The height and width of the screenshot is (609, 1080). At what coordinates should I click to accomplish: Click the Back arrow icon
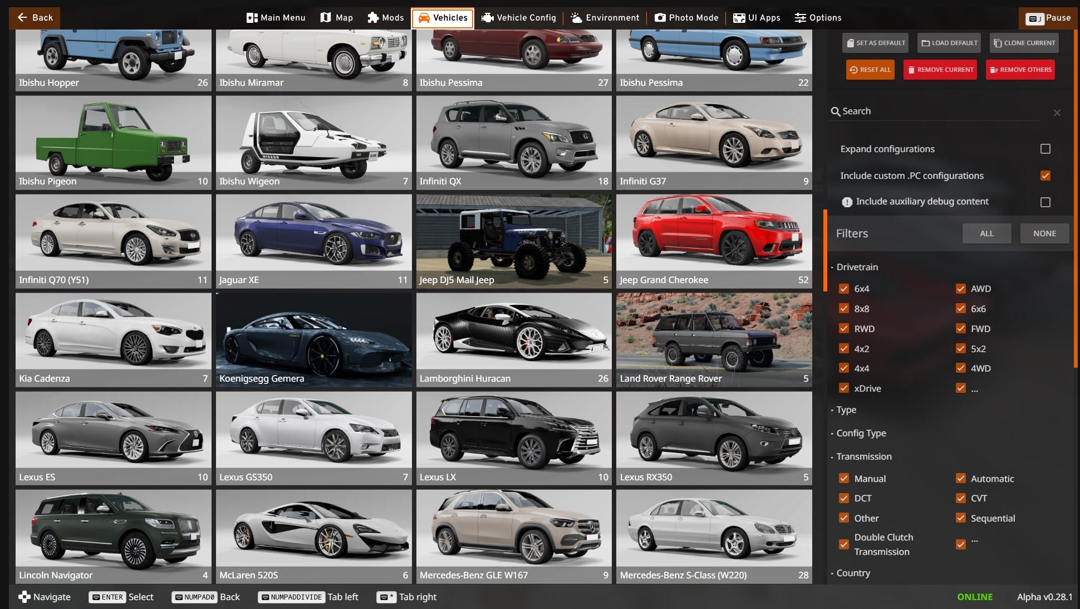point(22,18)
